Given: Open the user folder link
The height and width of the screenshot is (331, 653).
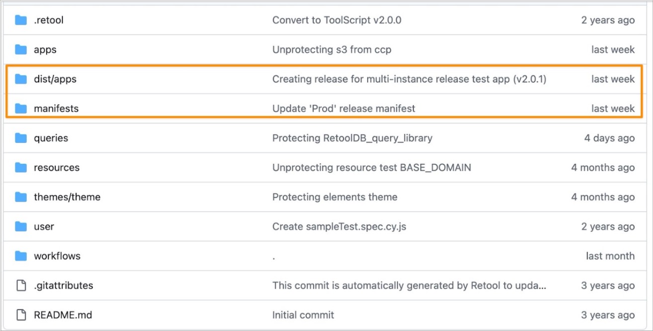Looking at the screenshot, I should point(44,226).
